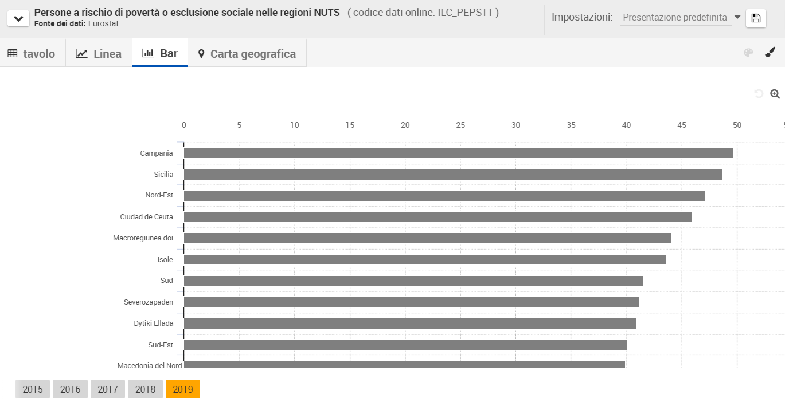Click the reset zoom undo icon
Image resolution: width=785 pixels, height=399 pixels.
pos(759,94)
